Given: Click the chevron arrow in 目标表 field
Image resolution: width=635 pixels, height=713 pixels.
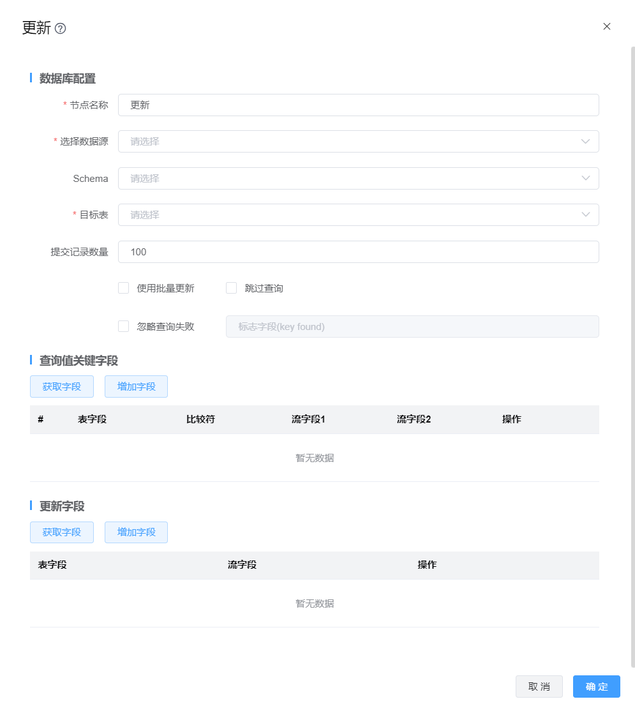Looking at the screenshot, I should click(585, 215).
